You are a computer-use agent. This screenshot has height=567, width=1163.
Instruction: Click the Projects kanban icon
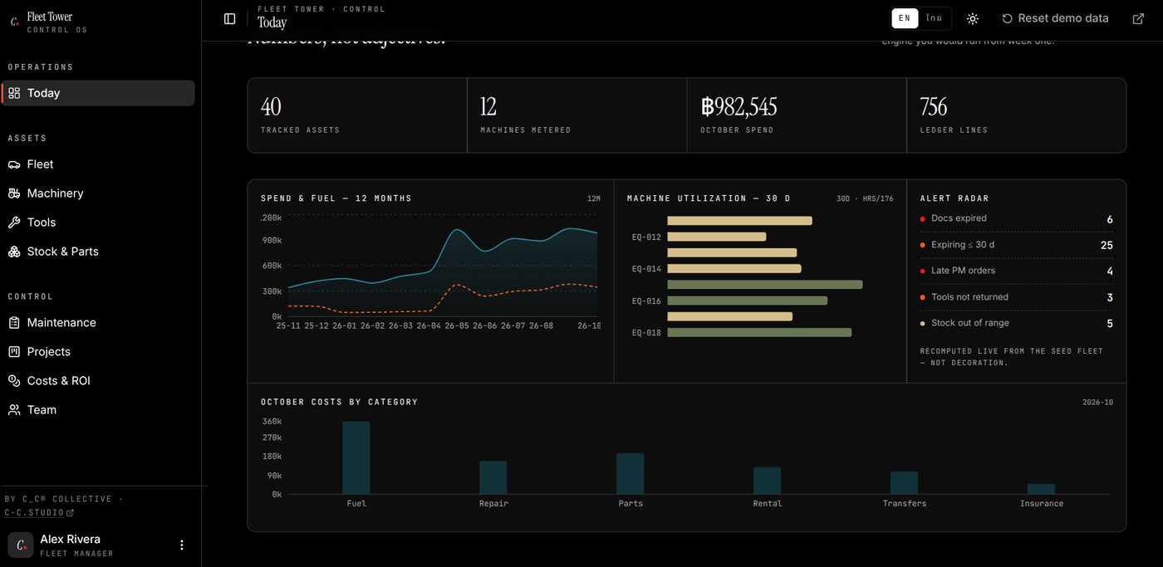[14, 352]
